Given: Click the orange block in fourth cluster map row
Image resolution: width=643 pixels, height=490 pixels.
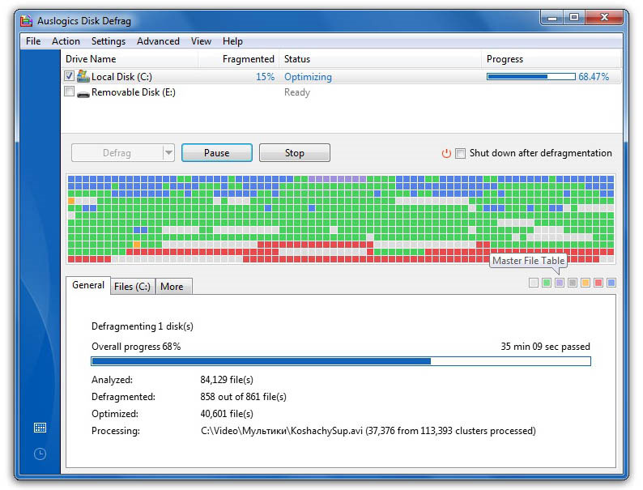Looking at the screenshot, I should [71, 201].
